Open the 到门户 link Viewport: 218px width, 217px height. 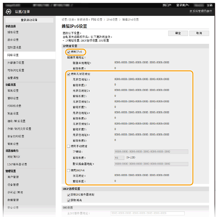167,5
